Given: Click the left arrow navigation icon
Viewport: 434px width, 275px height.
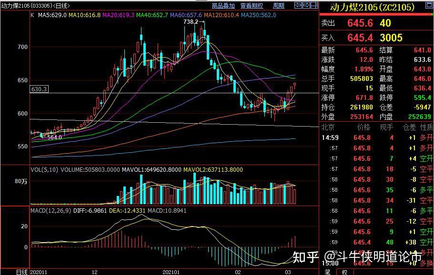Looking at the screenshot, I should coord(298,6).
